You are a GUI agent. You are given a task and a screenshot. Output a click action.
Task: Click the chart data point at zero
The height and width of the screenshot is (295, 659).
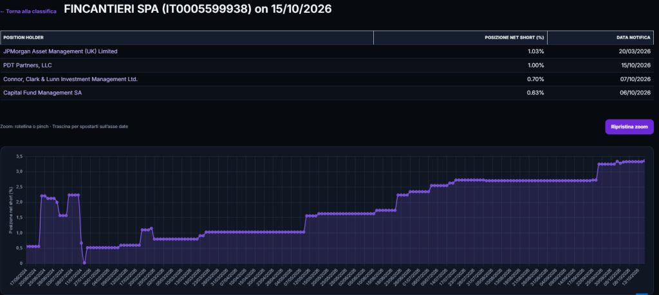click(84, 263)
